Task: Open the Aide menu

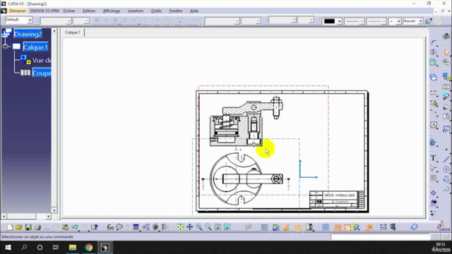Action: (194, 11)
